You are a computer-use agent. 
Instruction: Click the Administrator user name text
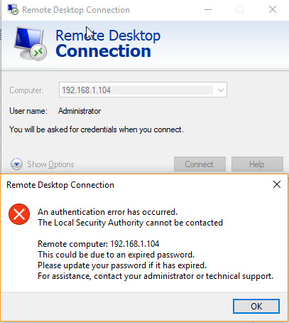(x=80, y=111)
